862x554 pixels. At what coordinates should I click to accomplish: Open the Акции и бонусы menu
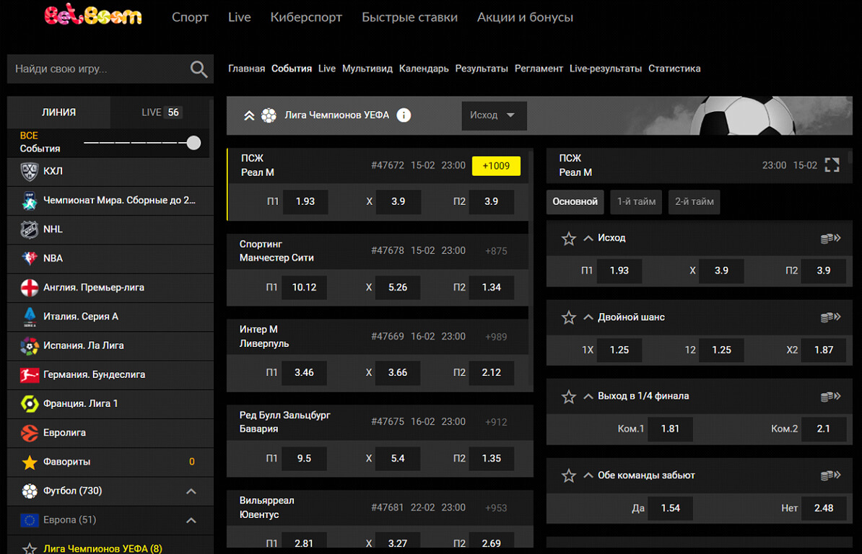(x=525, y=17)
